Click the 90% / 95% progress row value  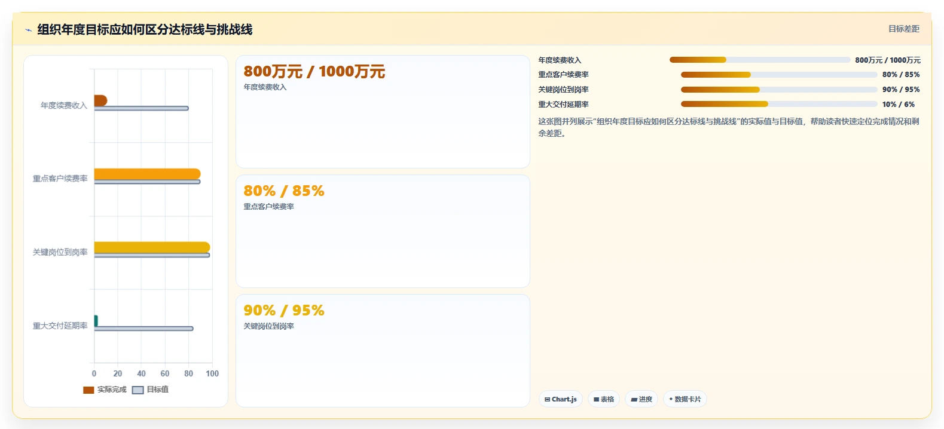(x=901, y=90)
